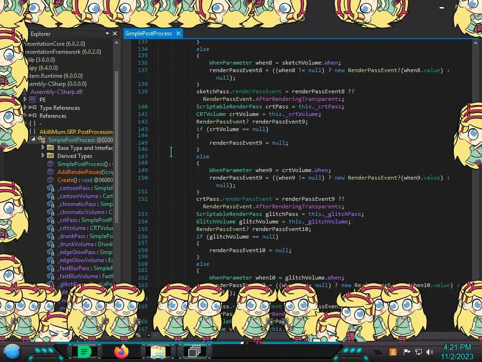The image size is (482, 362).
Task: Open File Explorer from the taskbar
Action: (158, 352)
